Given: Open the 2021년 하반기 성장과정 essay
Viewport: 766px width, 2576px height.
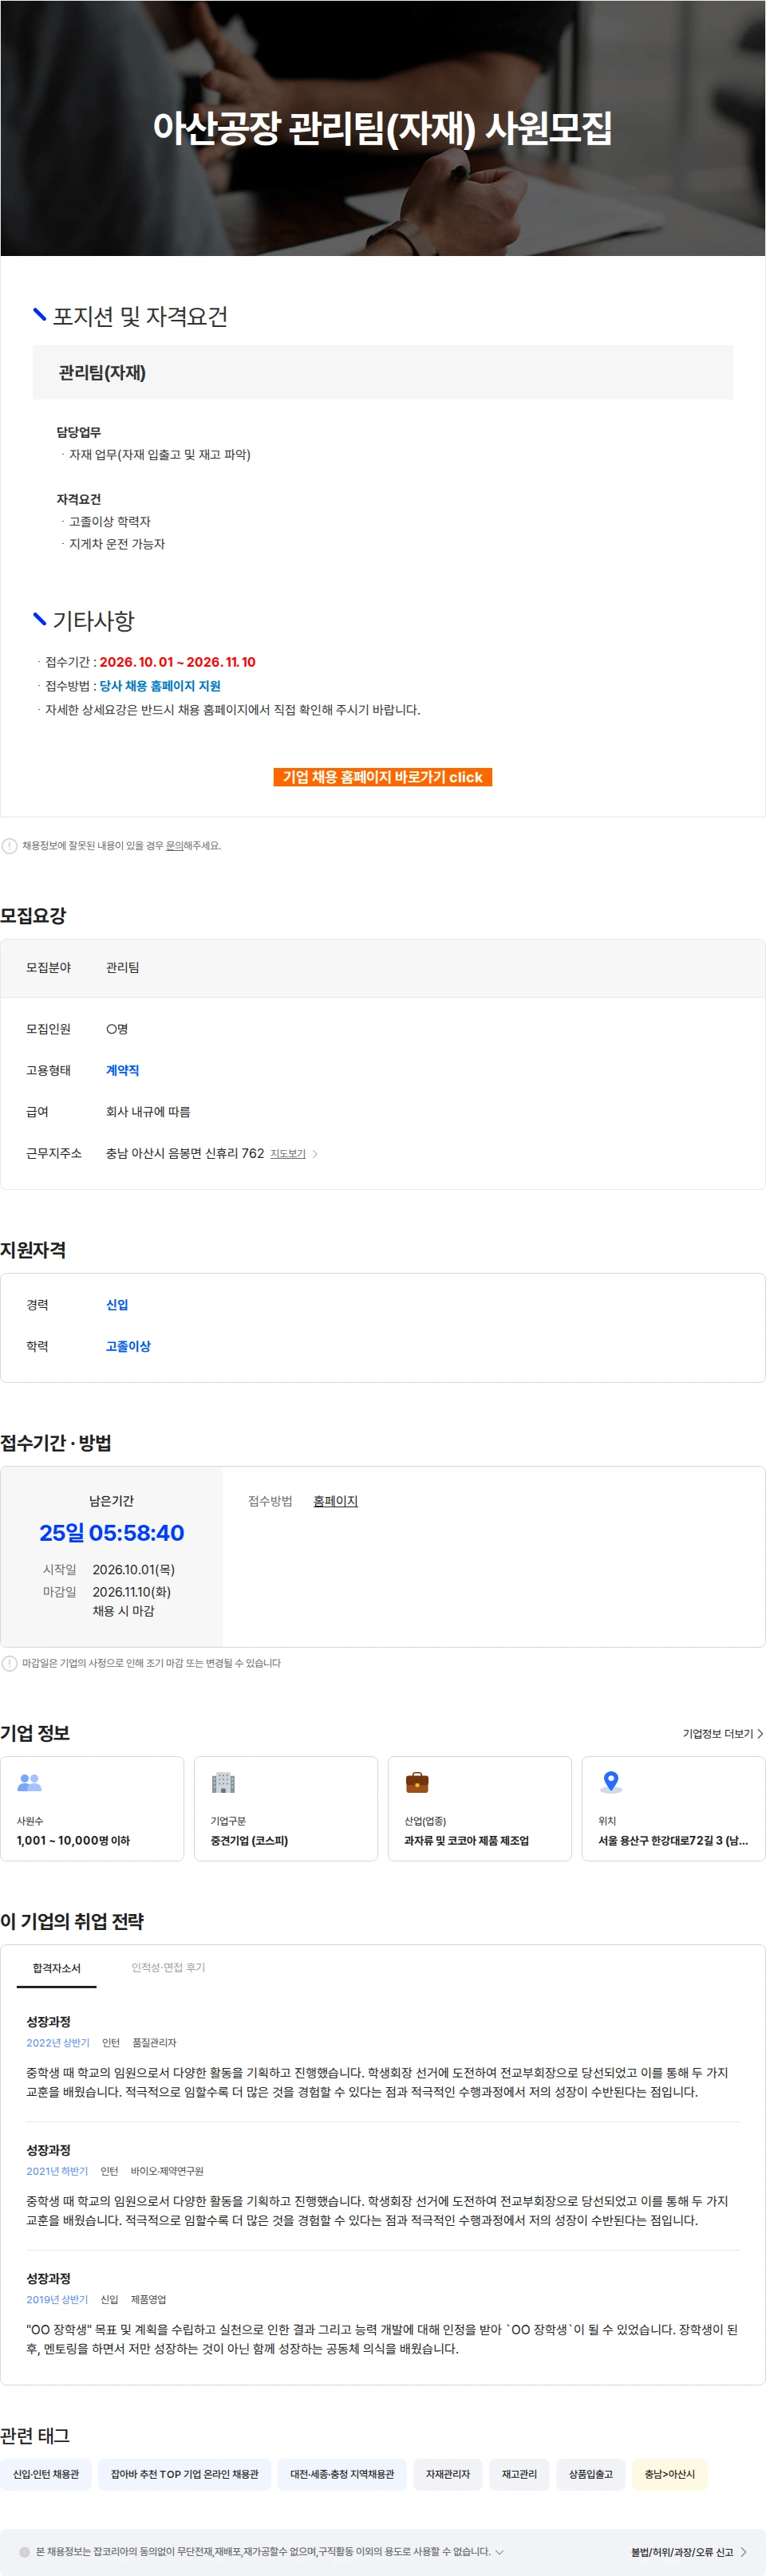Looking at the screenshot, I should click(382, 2186).
